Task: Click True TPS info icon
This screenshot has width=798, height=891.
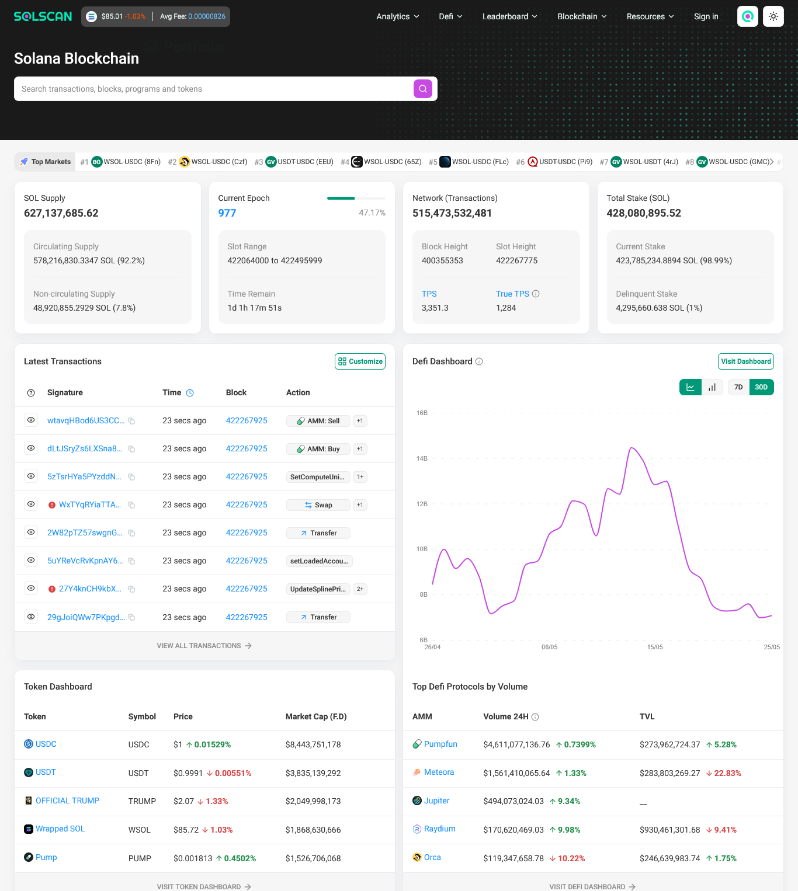Action: coord(536,294)
